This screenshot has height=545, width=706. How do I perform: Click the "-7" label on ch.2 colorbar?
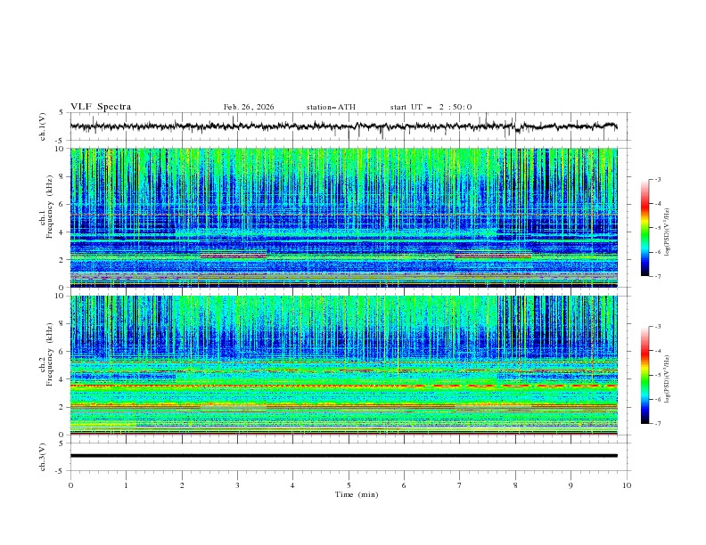coord(657,424)
